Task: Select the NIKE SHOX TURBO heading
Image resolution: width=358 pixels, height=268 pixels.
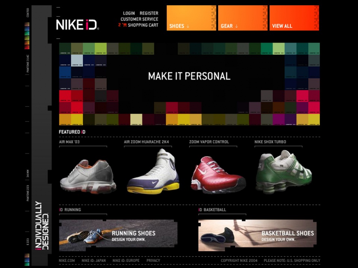Action: [x=270, y=142]
